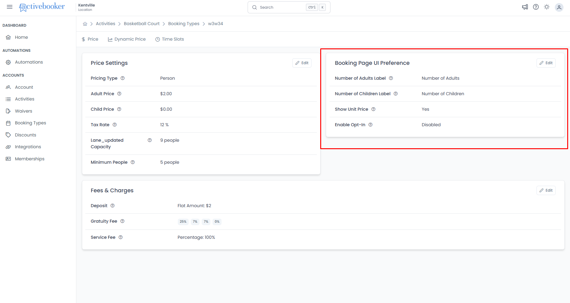Click the Show Unit Price help icon
The image size is (570, 303).
(373, 109)
